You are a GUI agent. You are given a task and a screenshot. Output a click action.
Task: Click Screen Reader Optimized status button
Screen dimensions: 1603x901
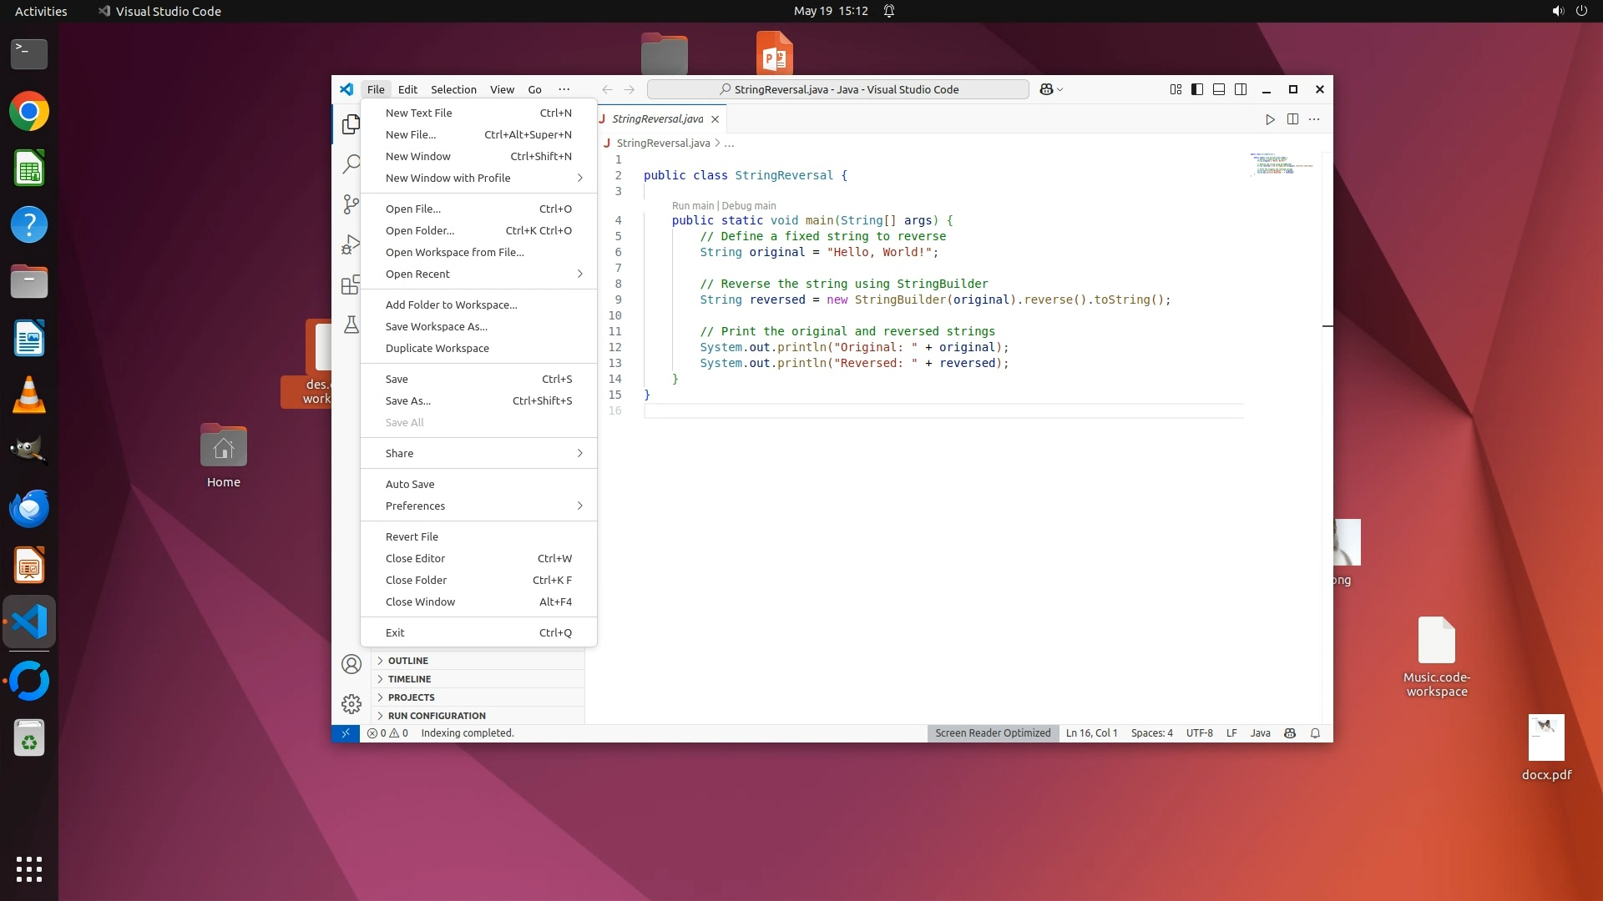(x=993, y=733)
